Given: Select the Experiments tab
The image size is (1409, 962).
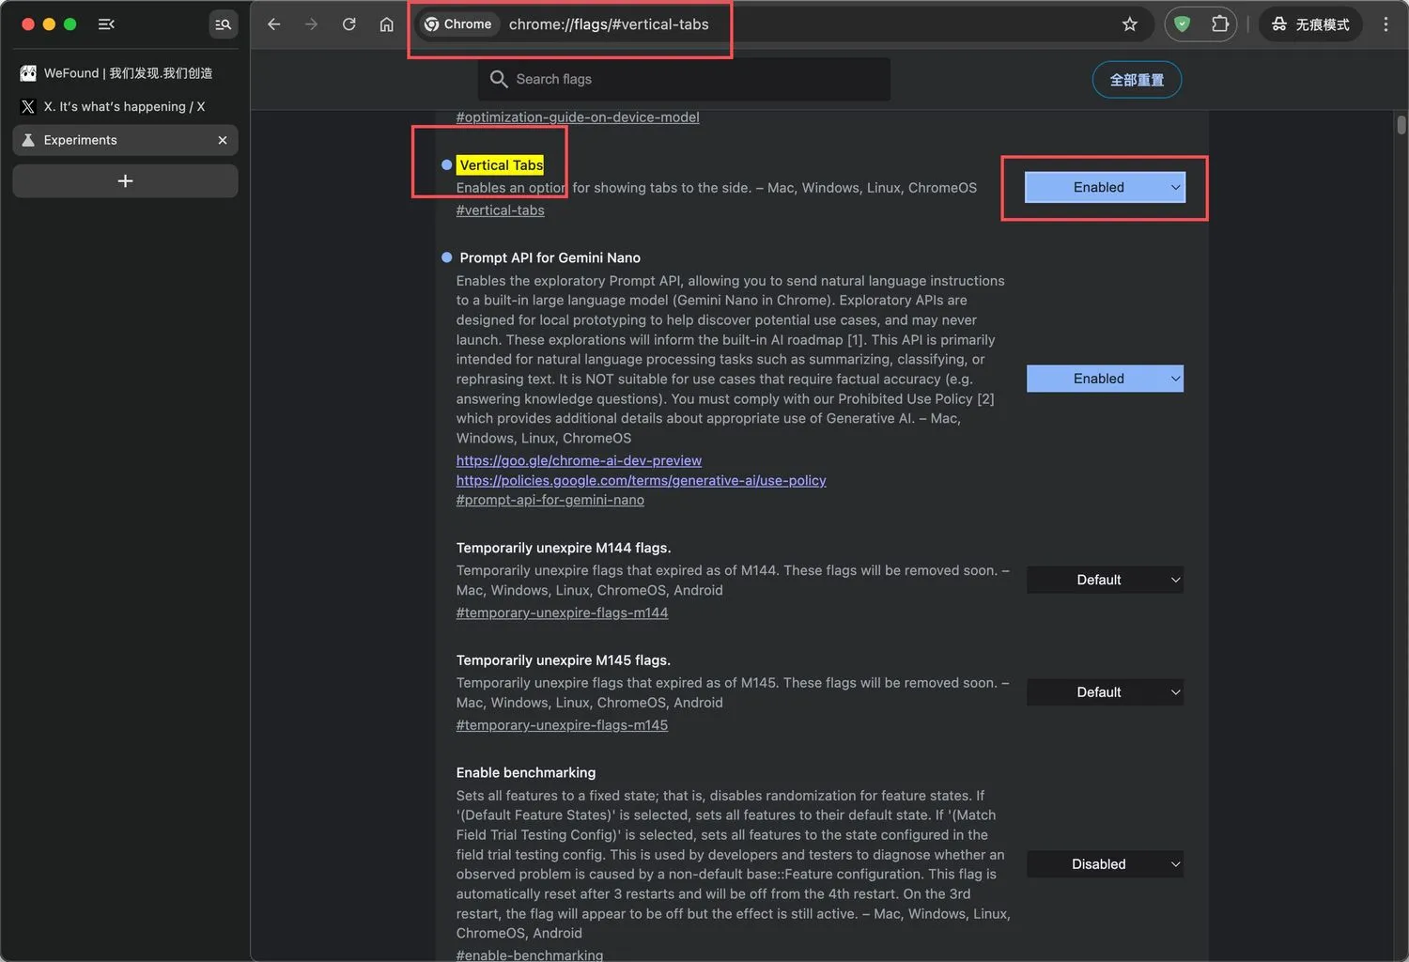Looking at the screenshot, I should [x=125, y=140].
